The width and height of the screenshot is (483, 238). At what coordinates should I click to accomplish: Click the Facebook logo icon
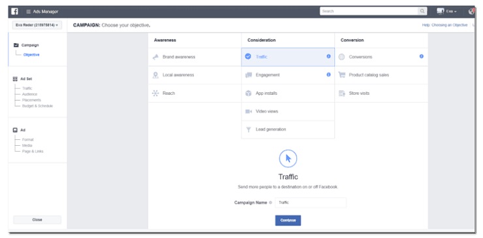(x=14, y=11)
